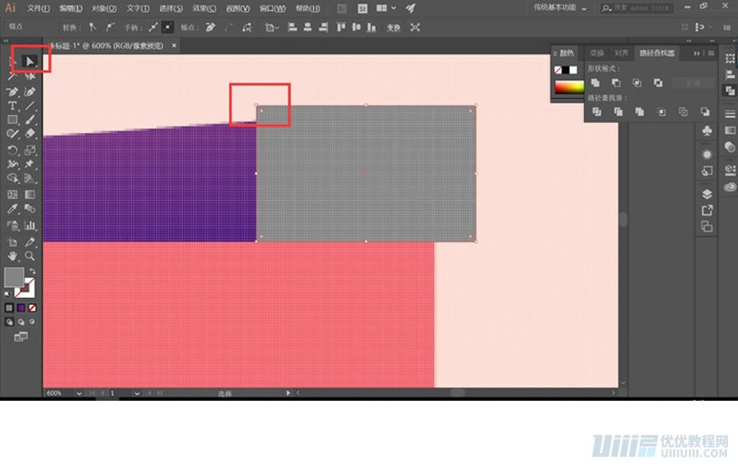This screenshot has width=738, height=466.
Task: Click Unite in the Pathfinder shape modes
Action: 595,83
